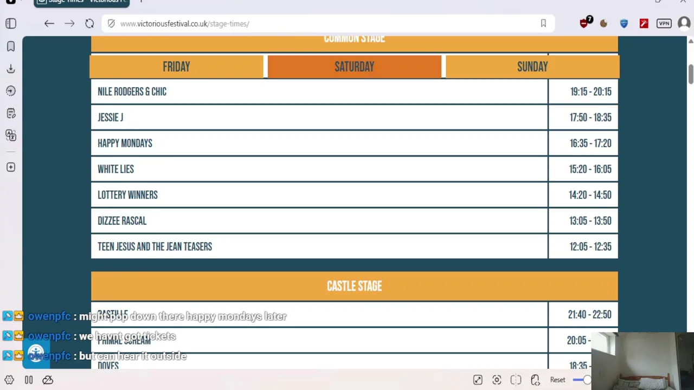Open the bookmarks panel in the sidebar
The width and height of the screenshot is (694, 390).
click(11, 47)
